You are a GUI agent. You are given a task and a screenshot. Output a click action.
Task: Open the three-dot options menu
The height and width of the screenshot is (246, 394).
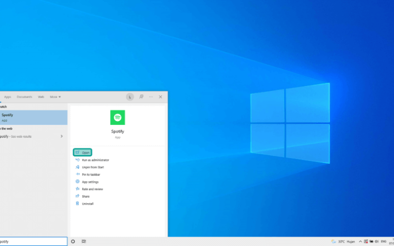[151, 97]
